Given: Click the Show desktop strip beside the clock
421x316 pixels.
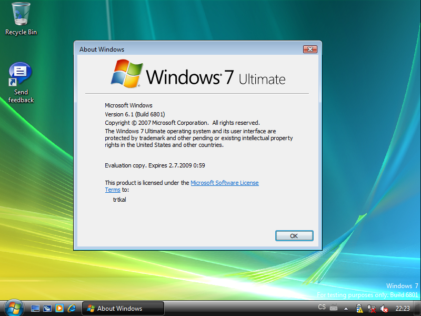Looking at the screenshot, I should click(x=417, y=308).
